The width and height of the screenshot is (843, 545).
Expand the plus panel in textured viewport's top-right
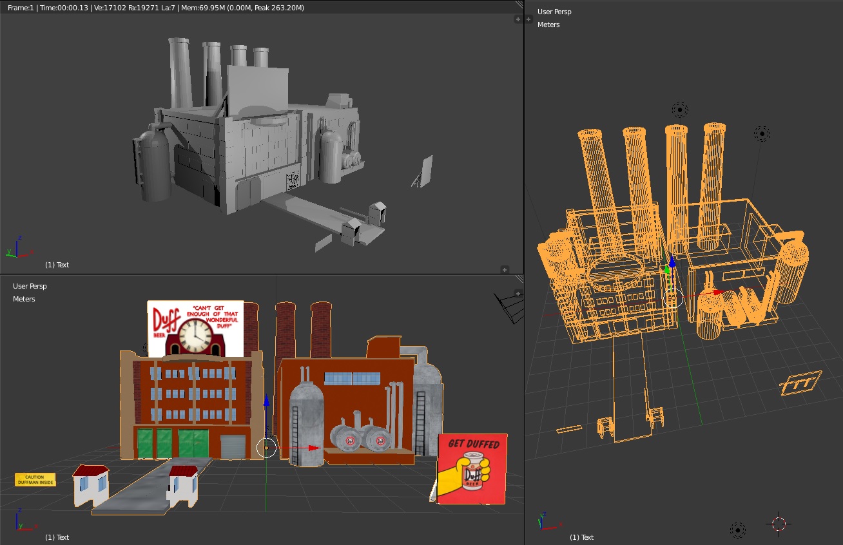pos(518,293)
